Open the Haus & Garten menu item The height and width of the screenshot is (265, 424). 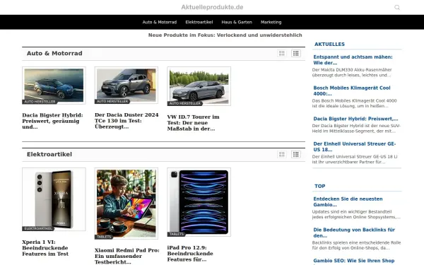pyautogui.click(x=237, y=22)
